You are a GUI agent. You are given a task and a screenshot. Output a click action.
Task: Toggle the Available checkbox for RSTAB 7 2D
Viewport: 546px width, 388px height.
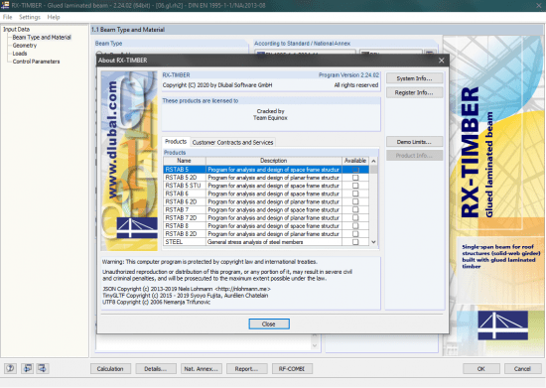click(x=355, y=218)
